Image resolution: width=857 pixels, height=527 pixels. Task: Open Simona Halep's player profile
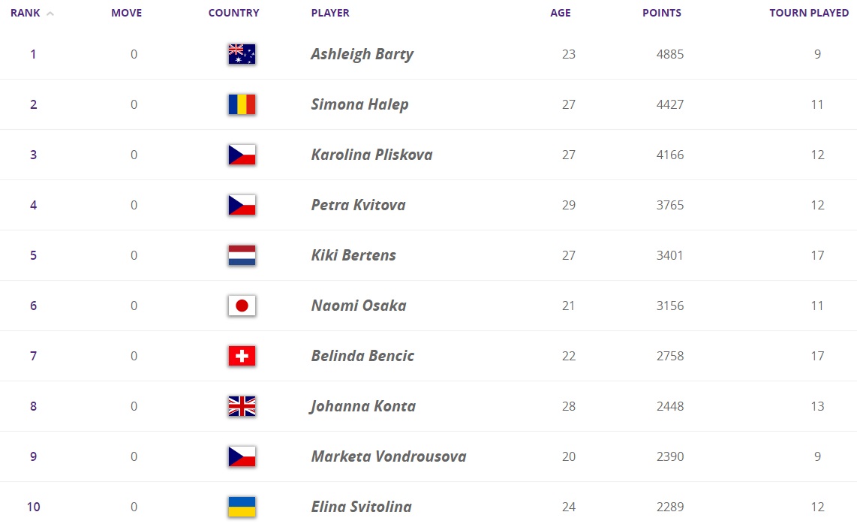359,104
